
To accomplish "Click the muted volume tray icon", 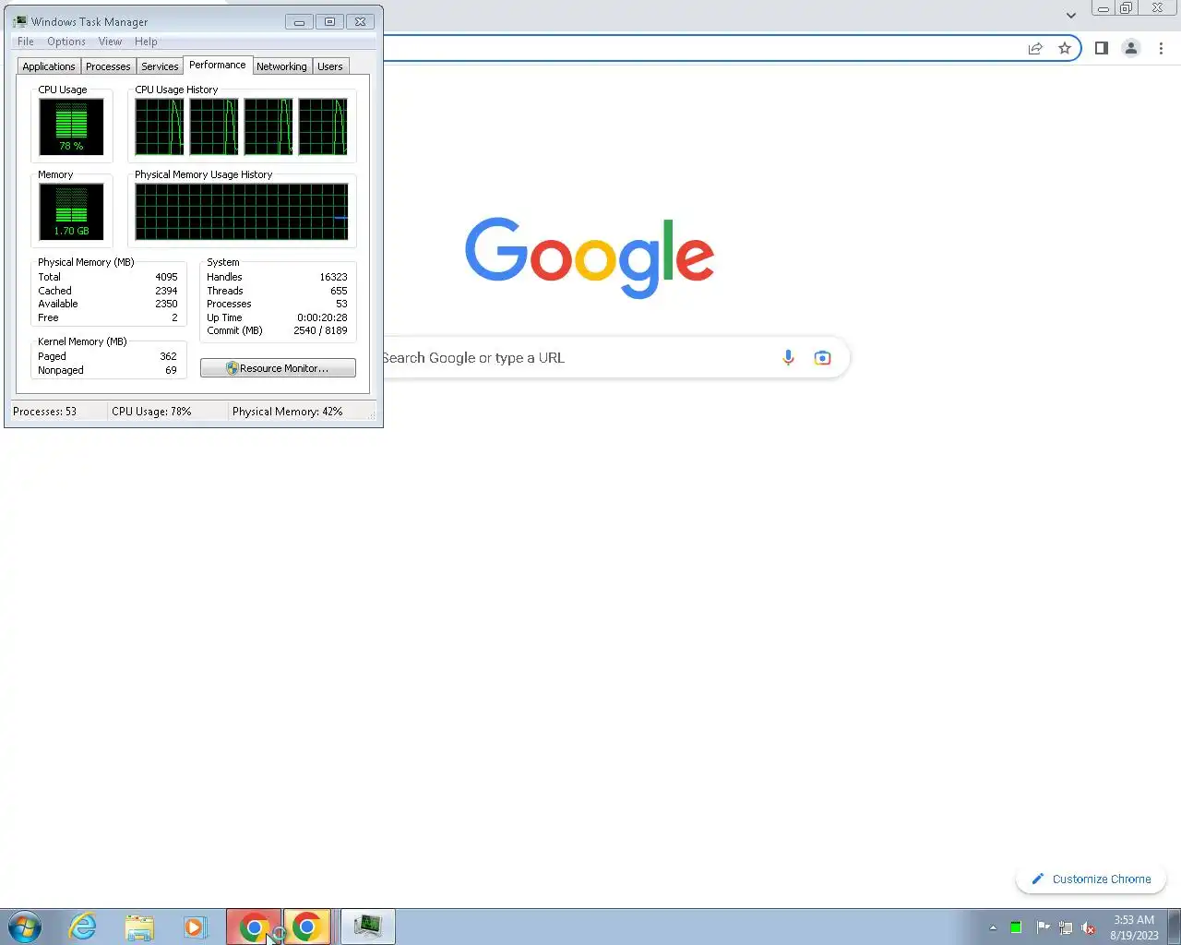I will 1089,927.
